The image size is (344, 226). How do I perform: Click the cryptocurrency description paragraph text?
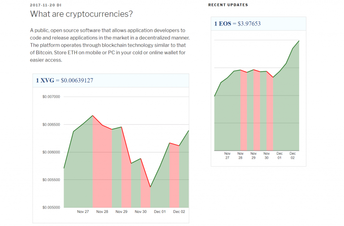click(x=110, y=45)
